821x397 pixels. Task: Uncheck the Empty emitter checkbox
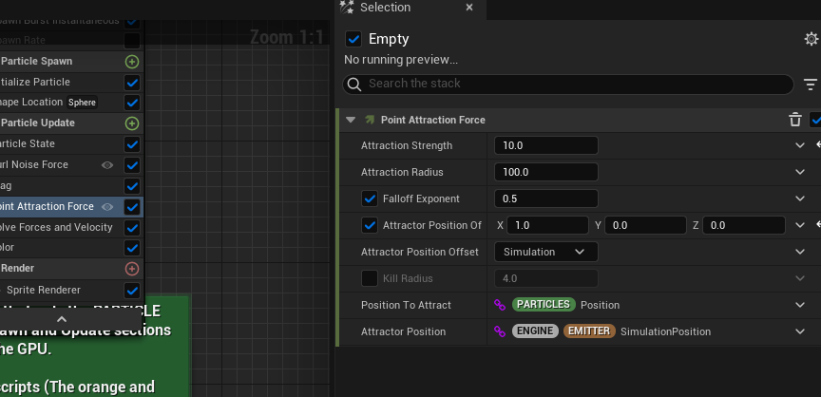[x=353, y=39]
